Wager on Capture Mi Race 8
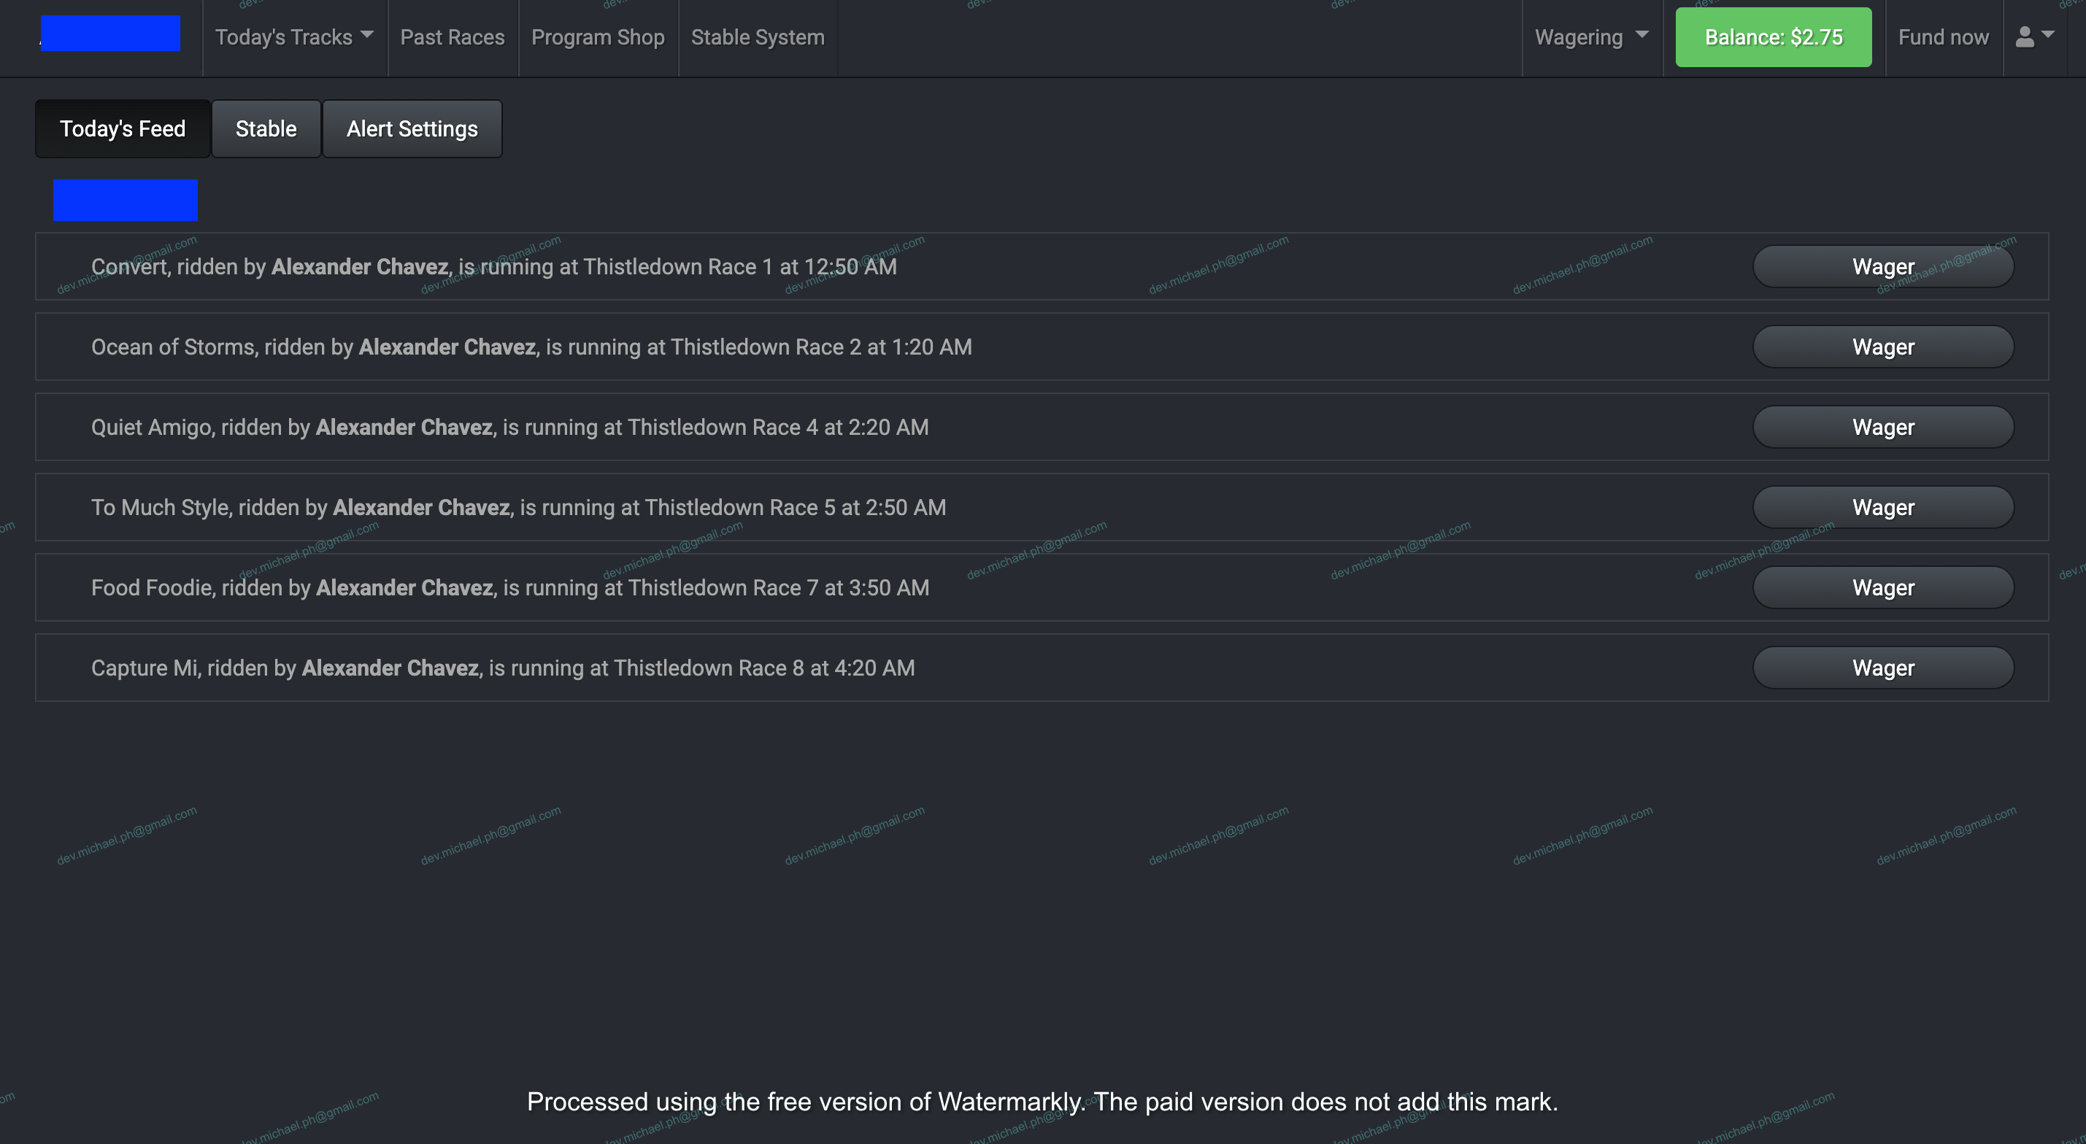The height and width of the screenshot is (1144, 2086). (x=1883, y=667)
